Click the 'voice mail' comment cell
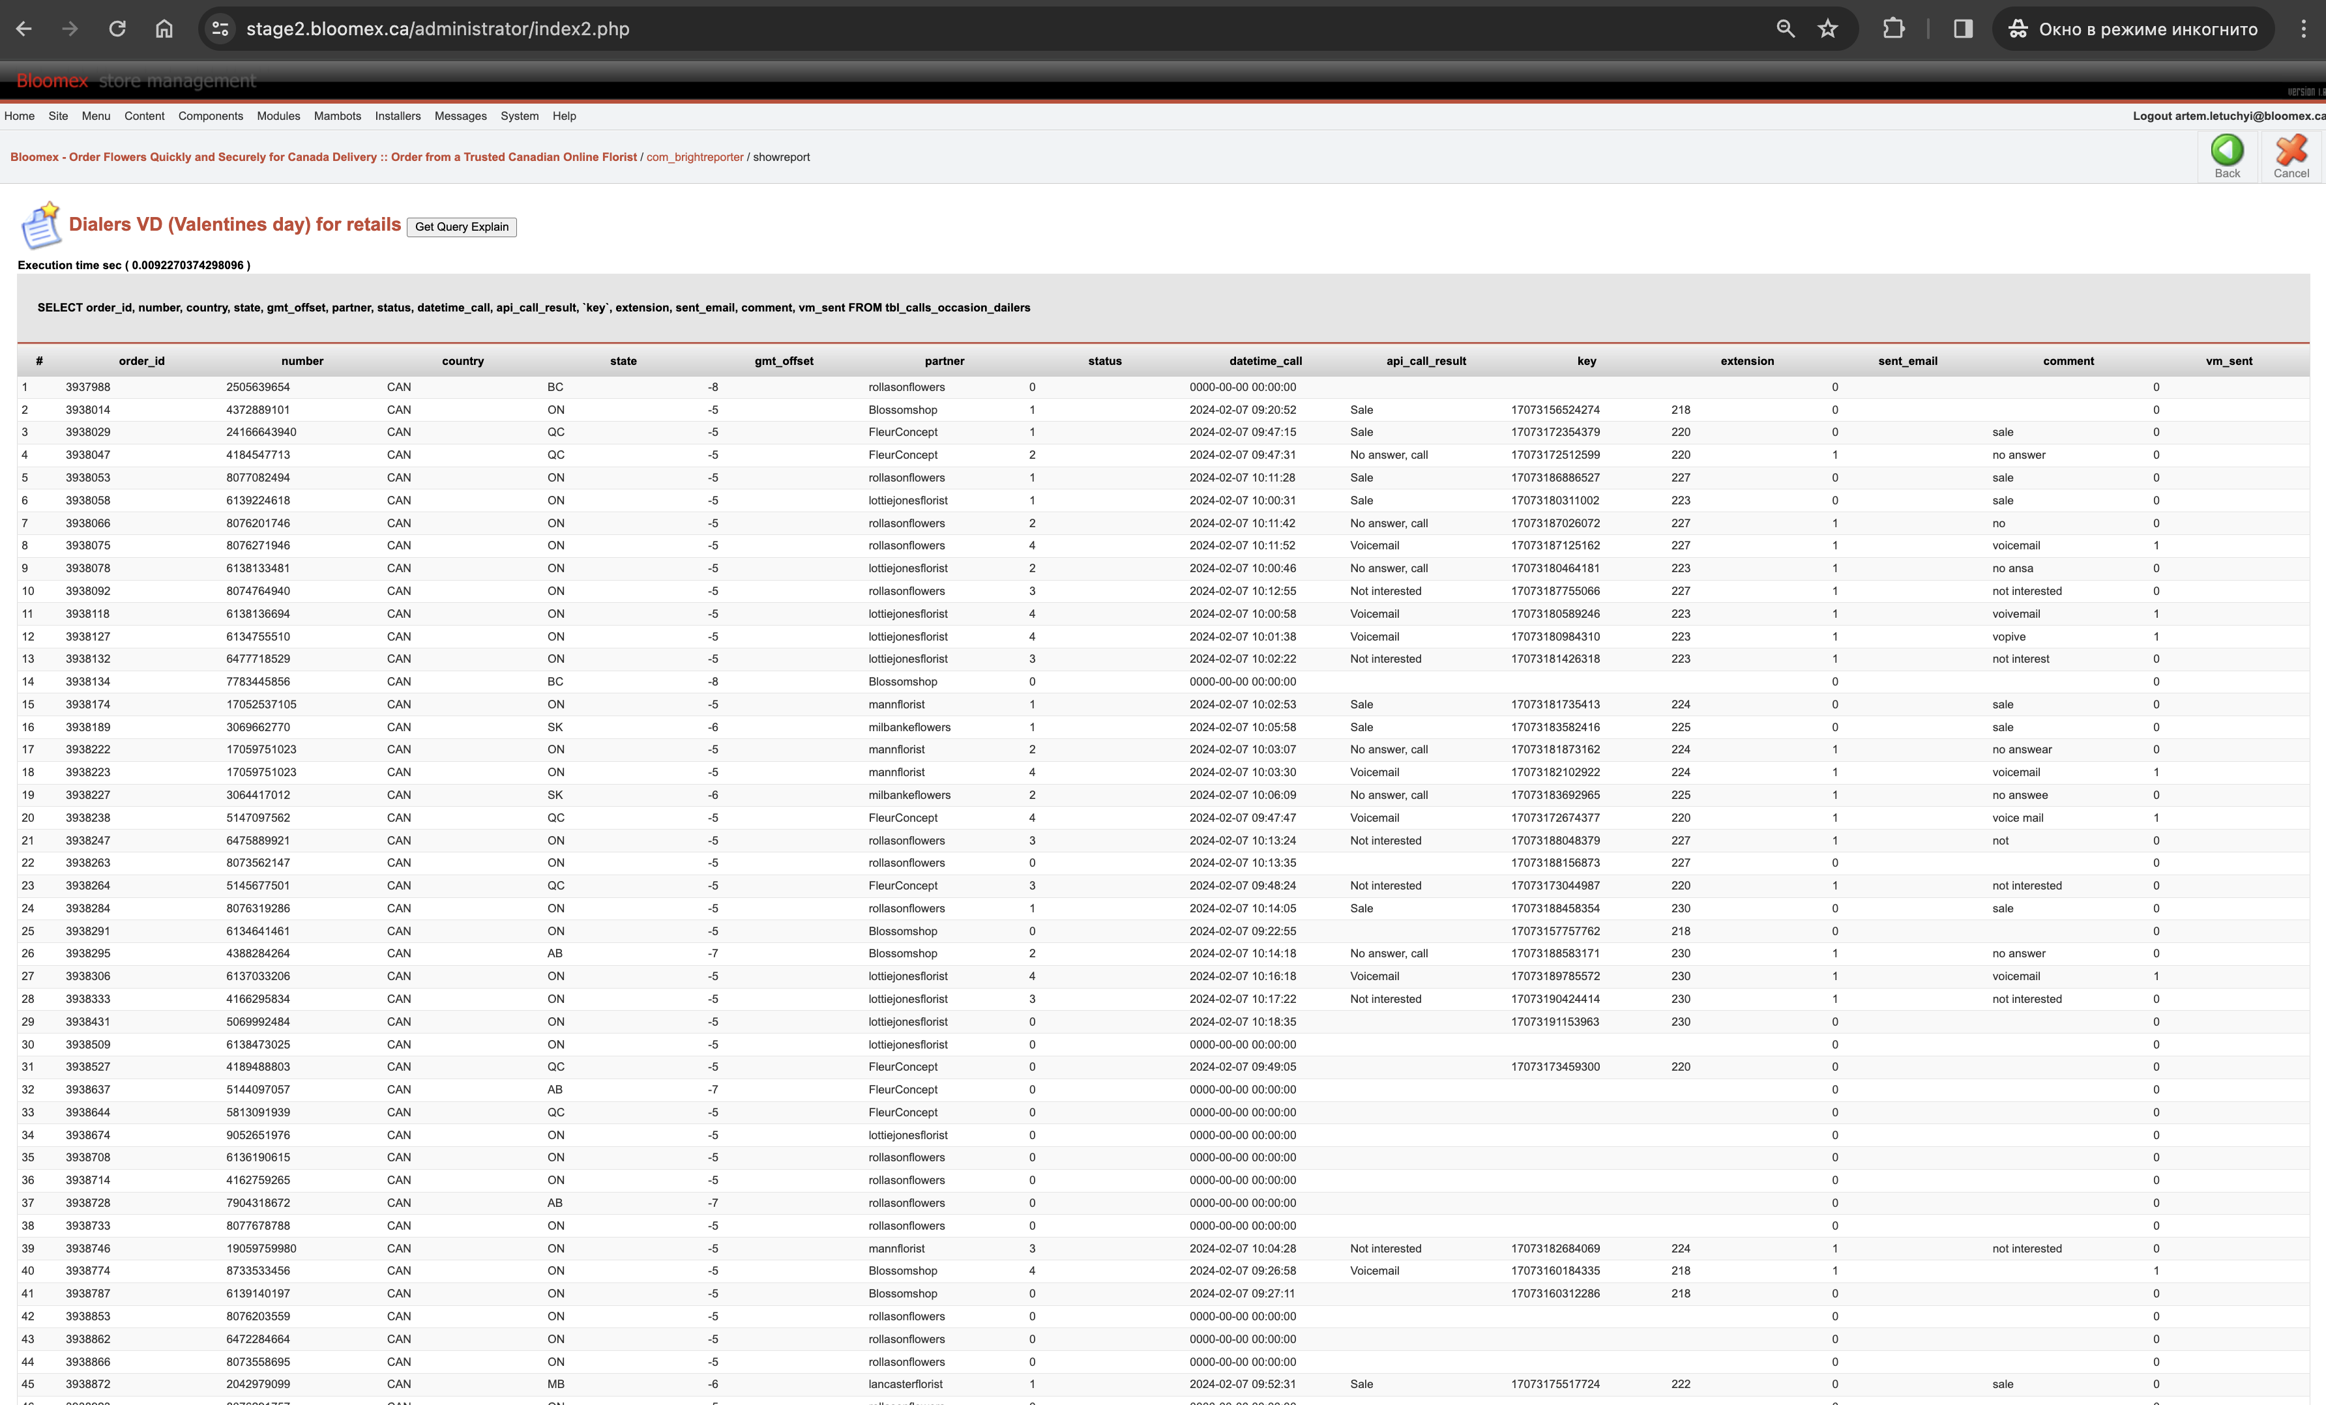This screenshot has height=1405, width=2326. 2017,818
